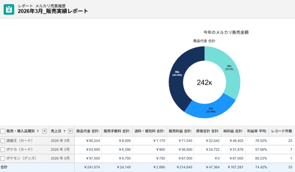Screen dimensions: 295x172
Task: Click the 純利益 合計 column header
Action: 233,131
